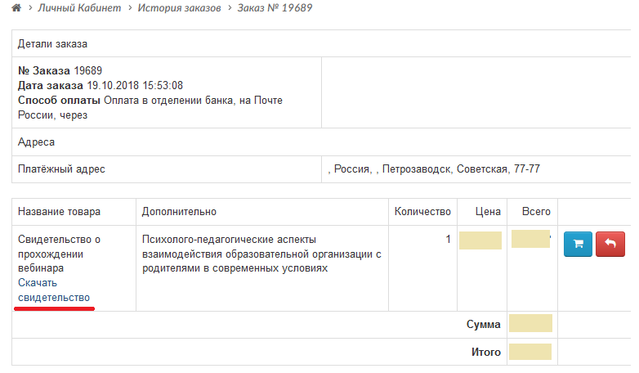Download certificate via Скачать свидетельство link

[53, 290]
